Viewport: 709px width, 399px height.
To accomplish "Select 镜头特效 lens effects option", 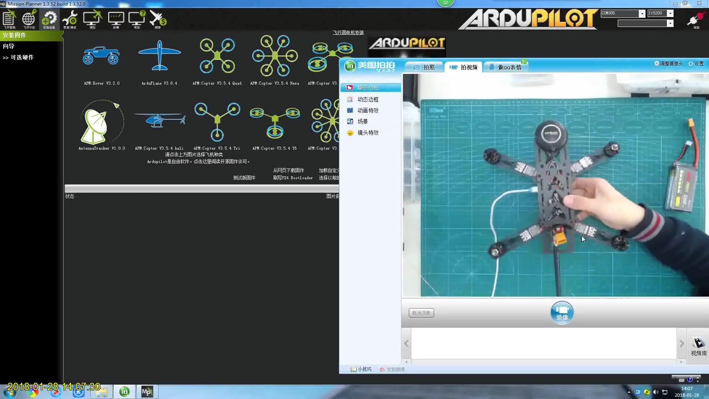I will [x=368, y=133].
